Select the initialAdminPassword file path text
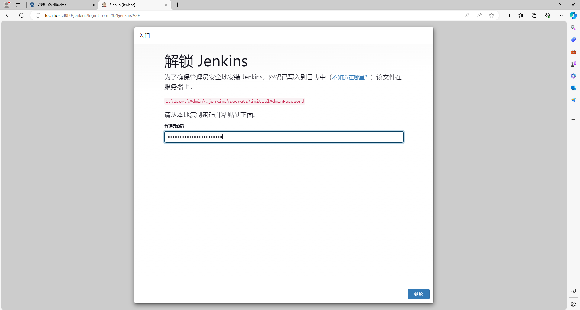Viewport: 580px width, 310px height. pos(235,101)
